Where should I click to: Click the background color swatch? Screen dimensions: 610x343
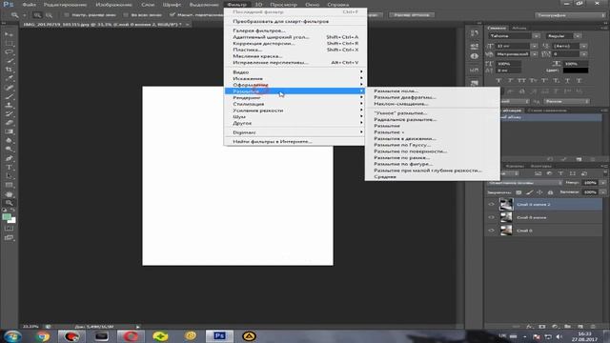12,220
